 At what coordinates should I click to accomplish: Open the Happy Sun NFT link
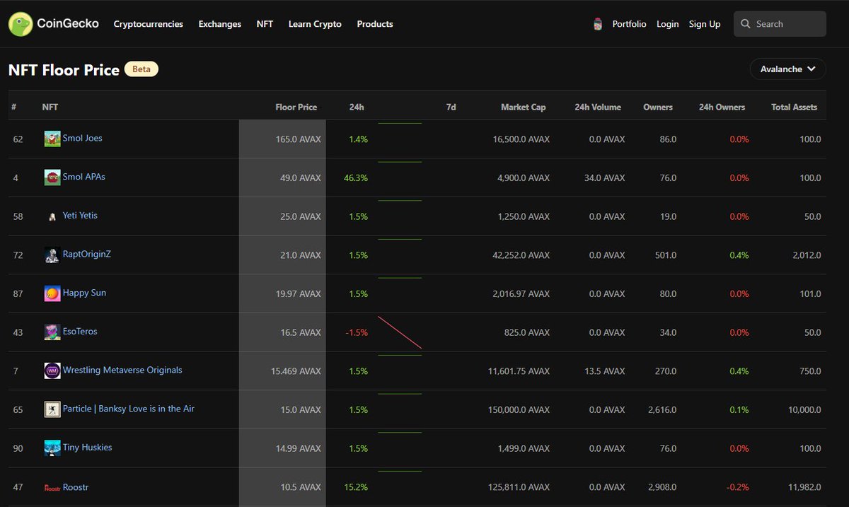[84, 293]
